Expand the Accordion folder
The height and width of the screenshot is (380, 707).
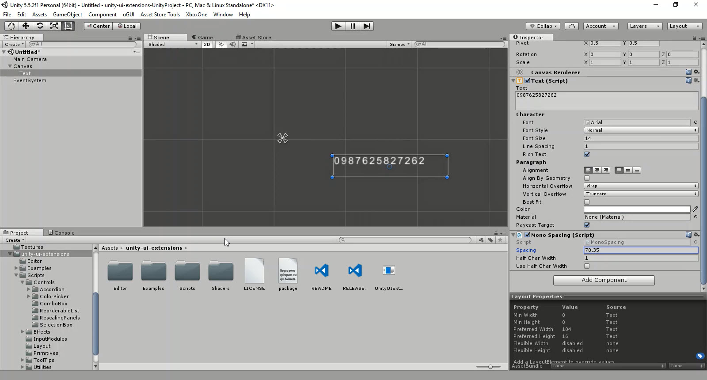point(29,289)
